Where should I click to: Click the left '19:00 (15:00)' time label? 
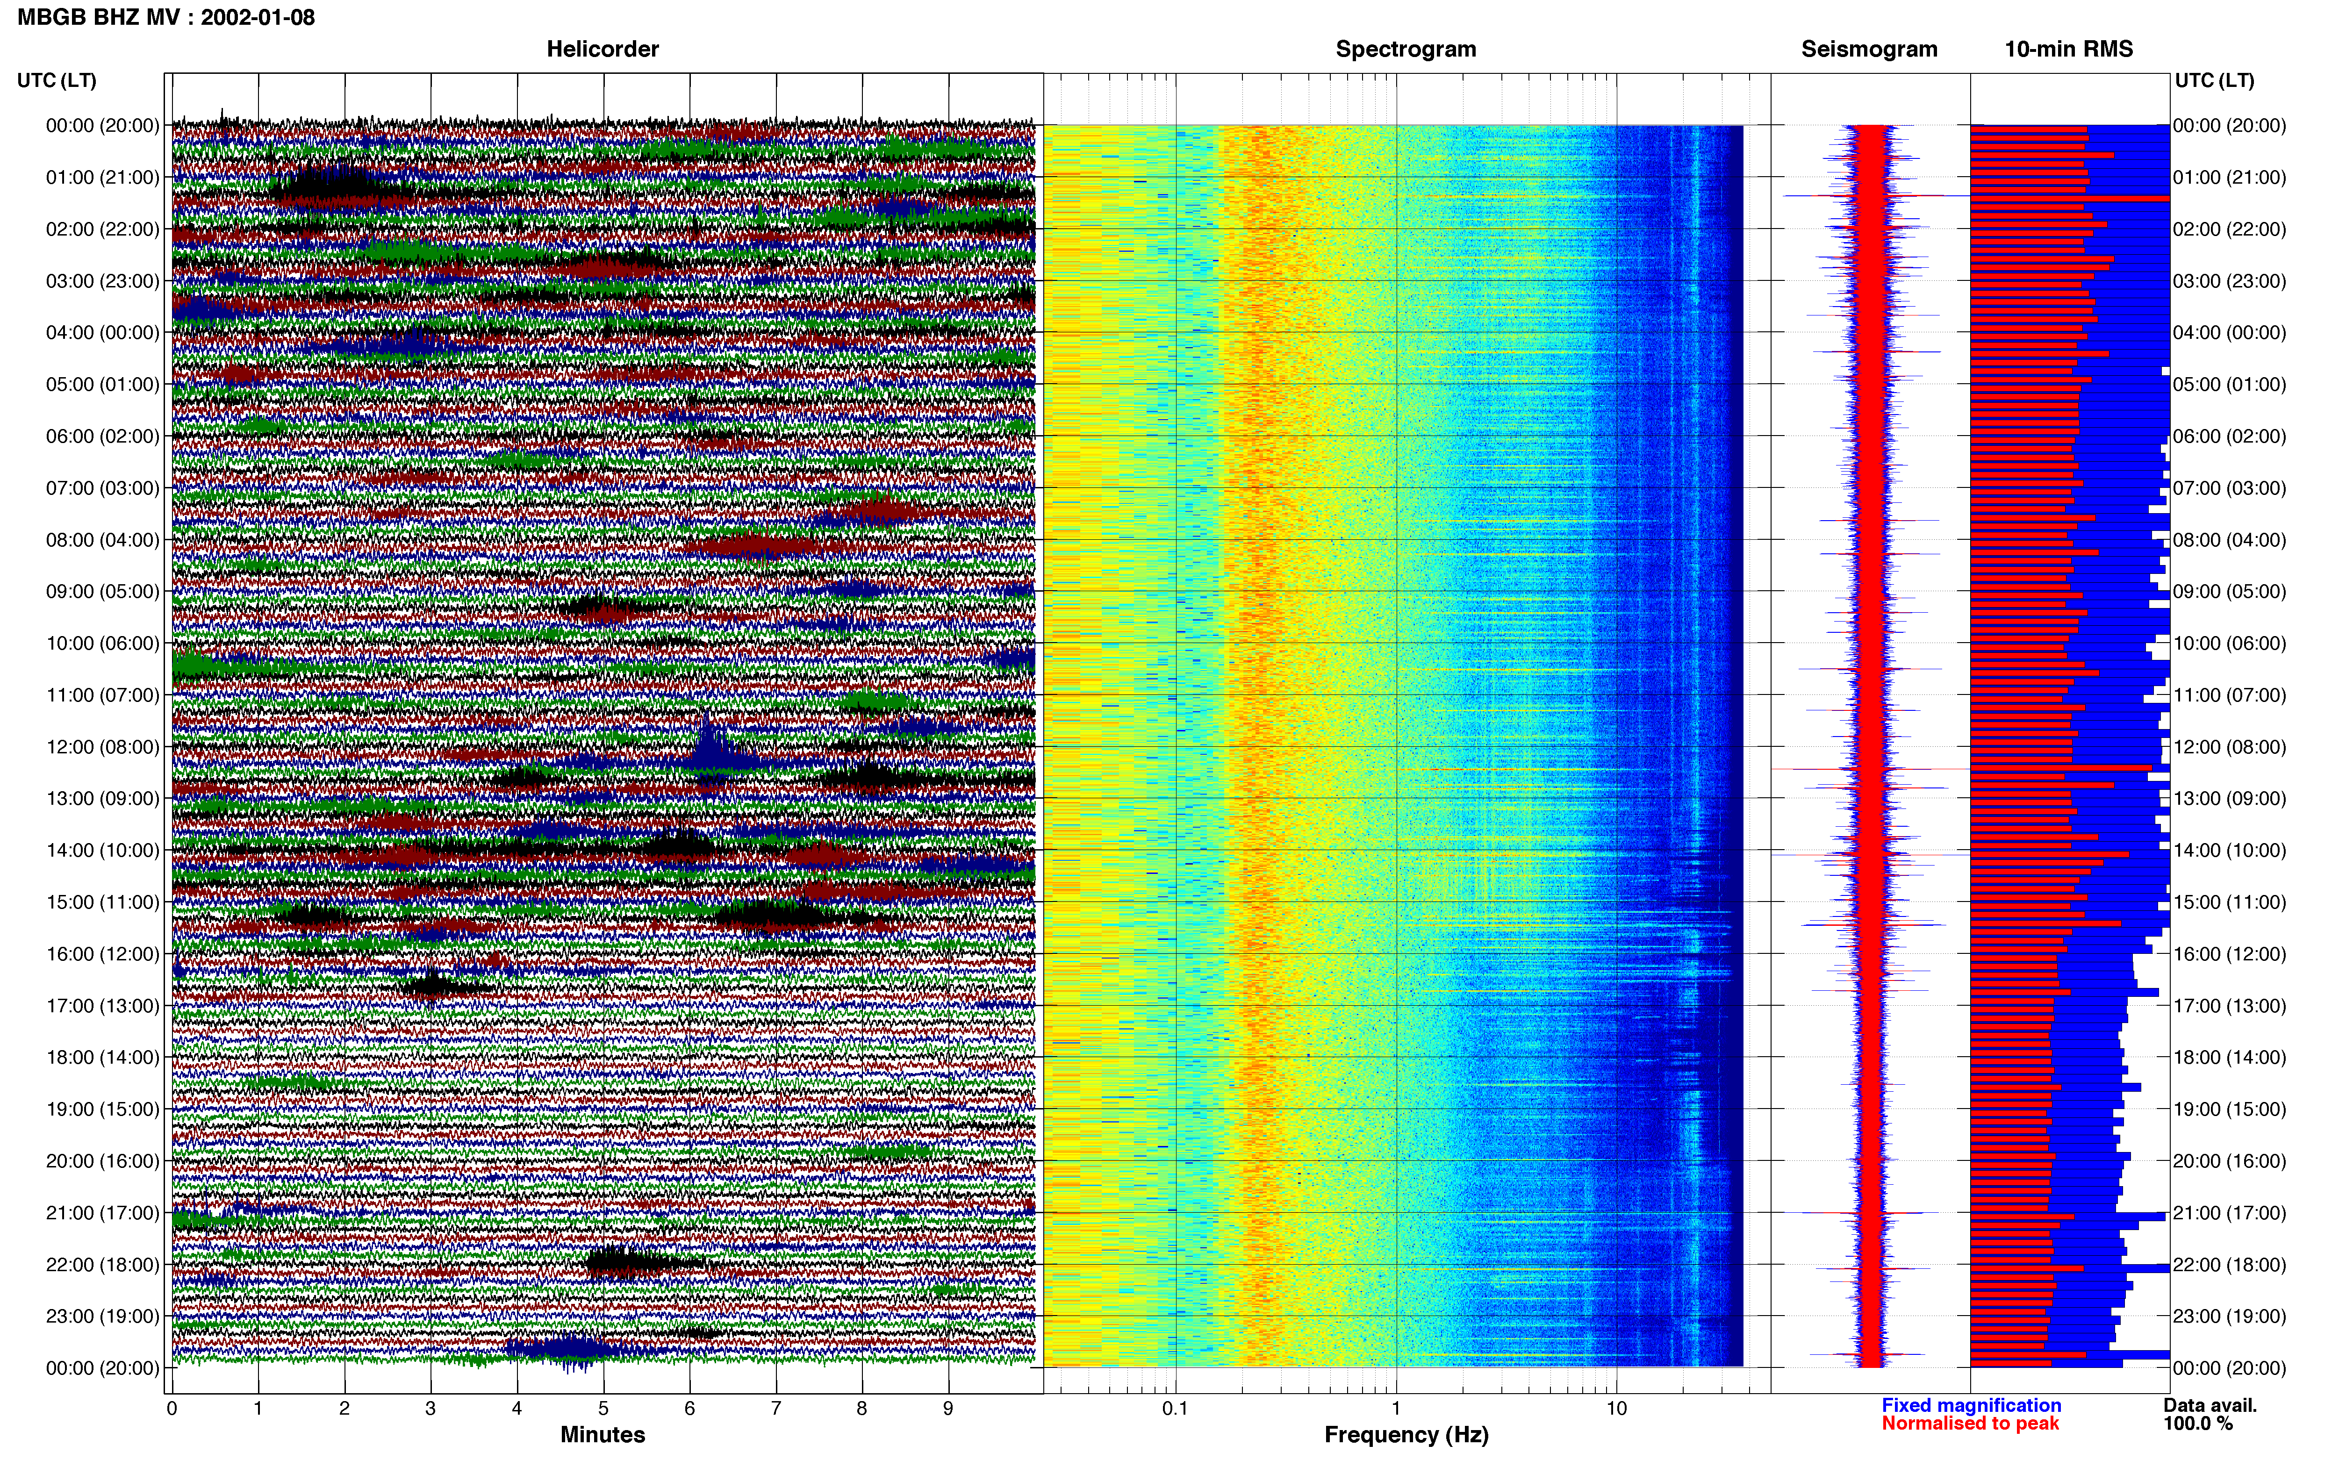click(103, 1108)
